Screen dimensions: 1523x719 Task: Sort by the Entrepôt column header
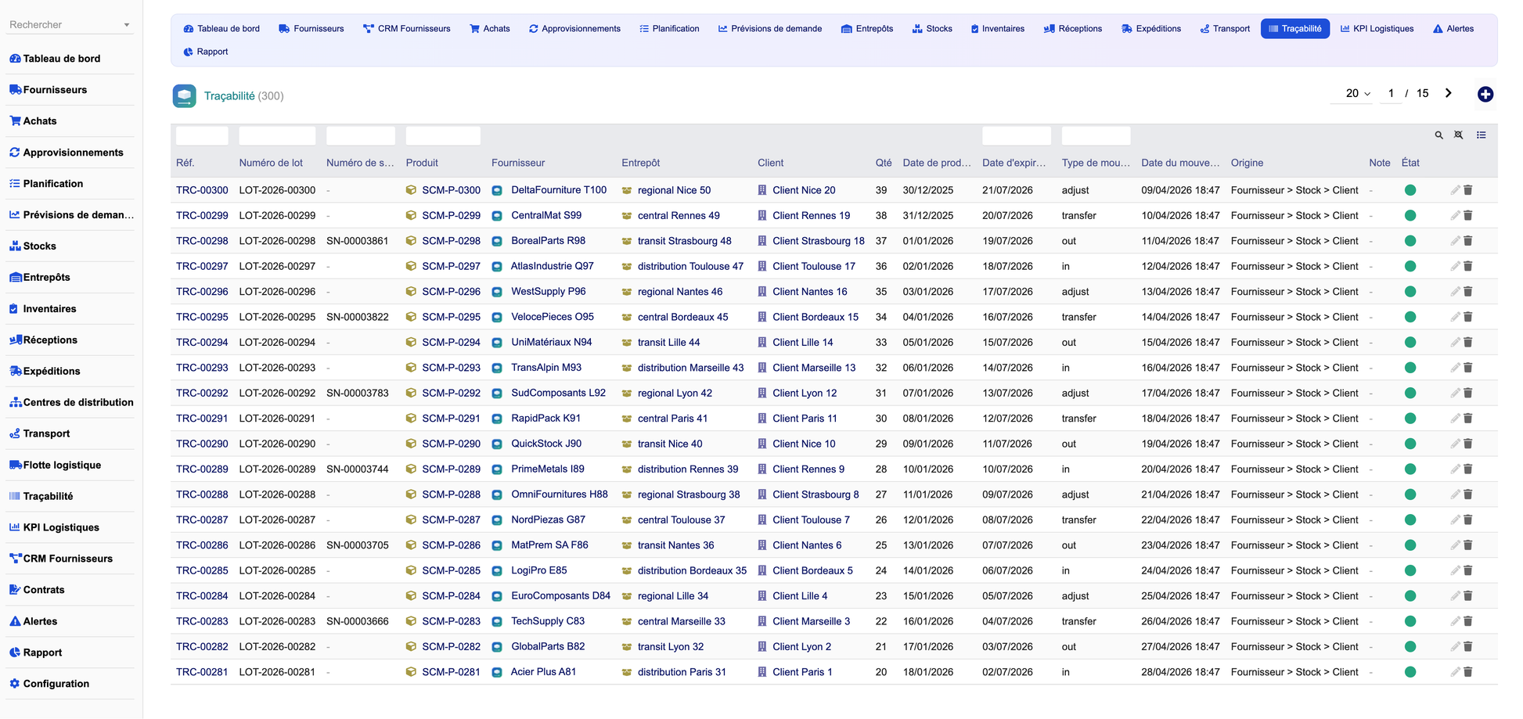click(641, 163)
